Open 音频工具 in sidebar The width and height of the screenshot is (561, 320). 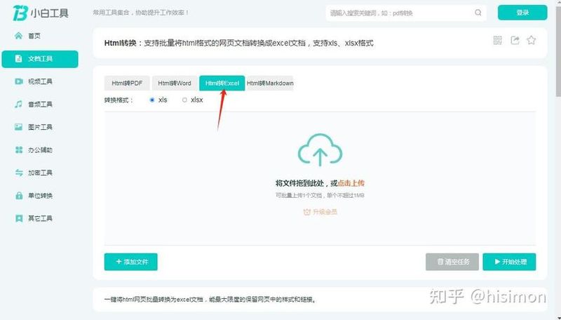[x=40, y=105]
